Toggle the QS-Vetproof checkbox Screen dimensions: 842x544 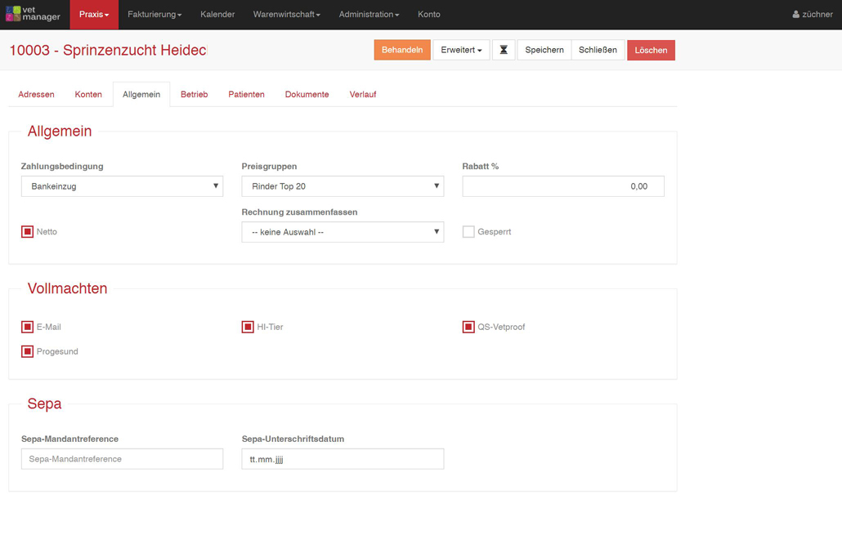coord(468,327)
